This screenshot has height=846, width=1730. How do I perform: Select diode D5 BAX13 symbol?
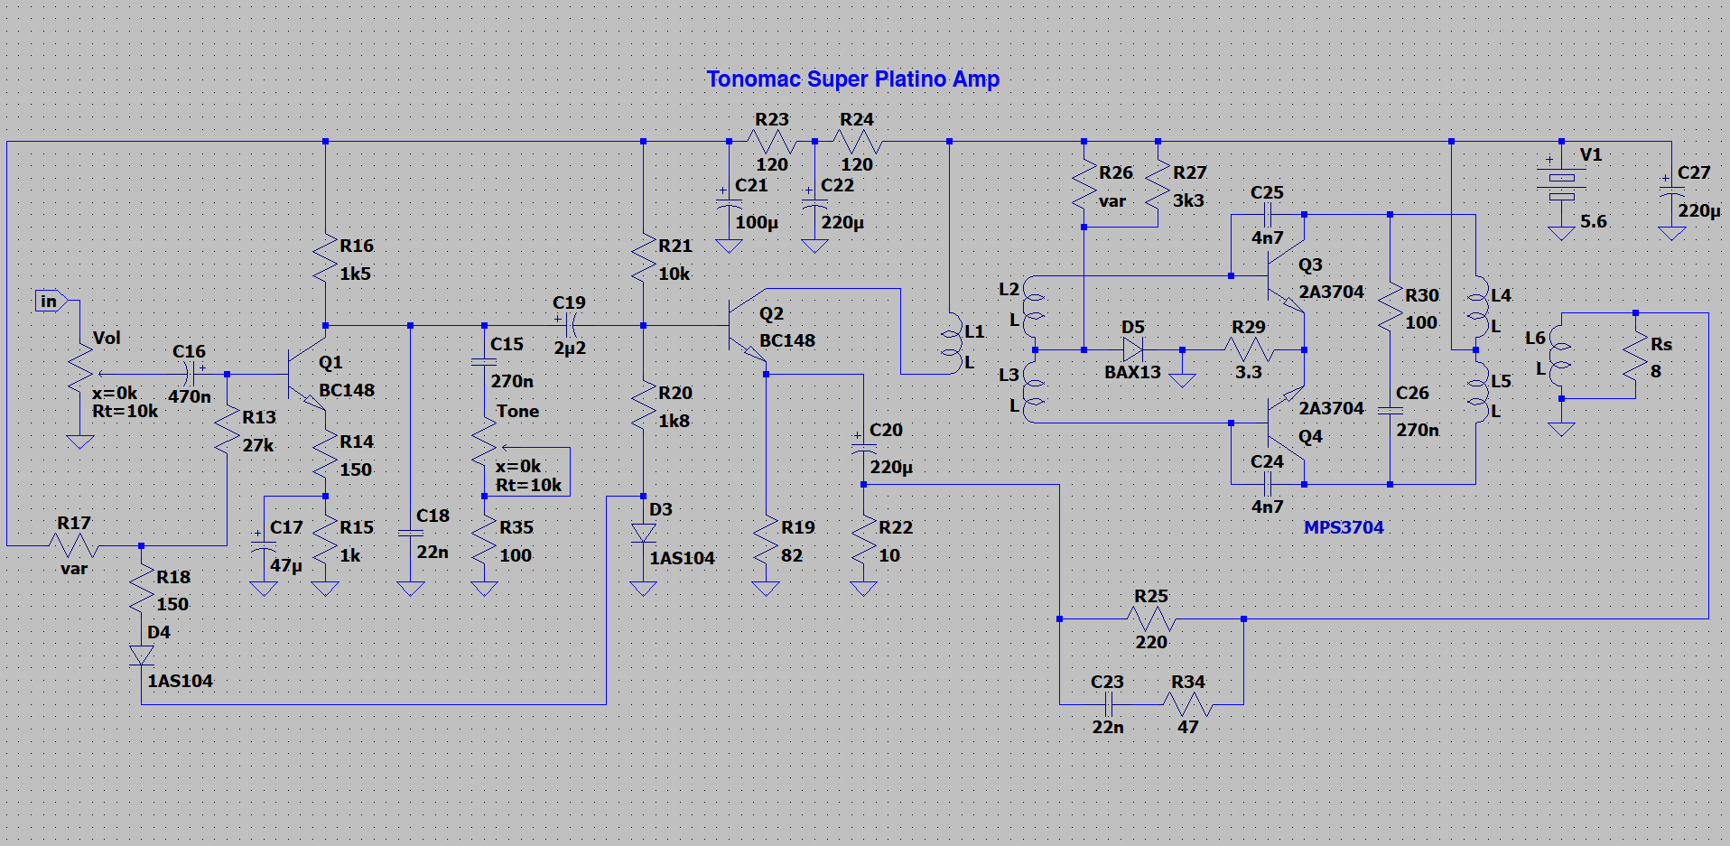pos(1133,348)
